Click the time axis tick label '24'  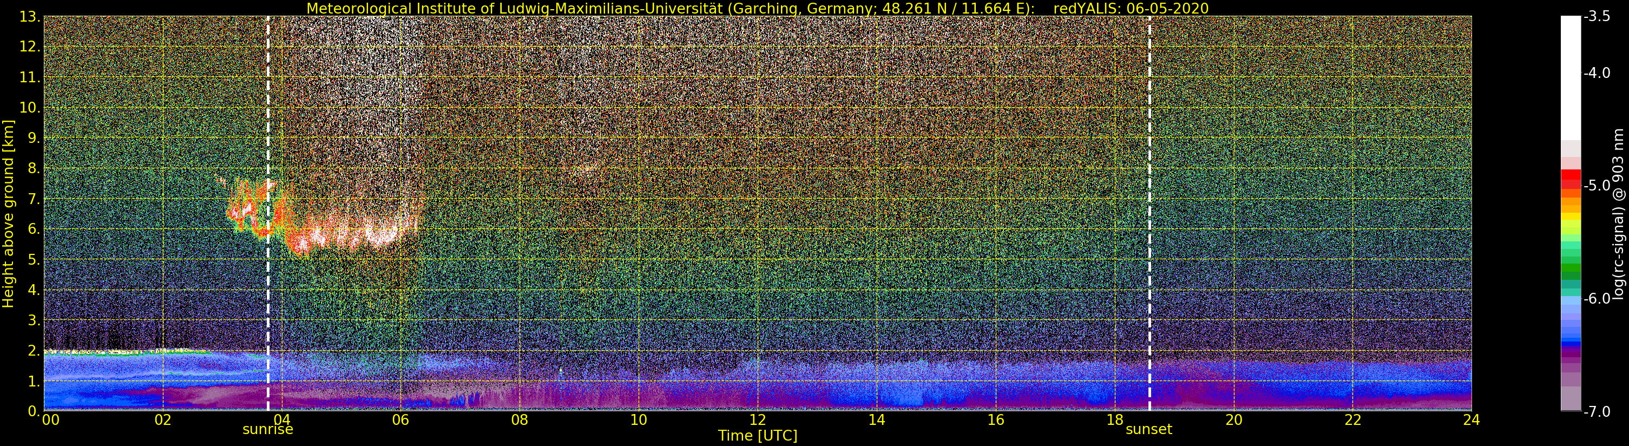[1471, 420]
